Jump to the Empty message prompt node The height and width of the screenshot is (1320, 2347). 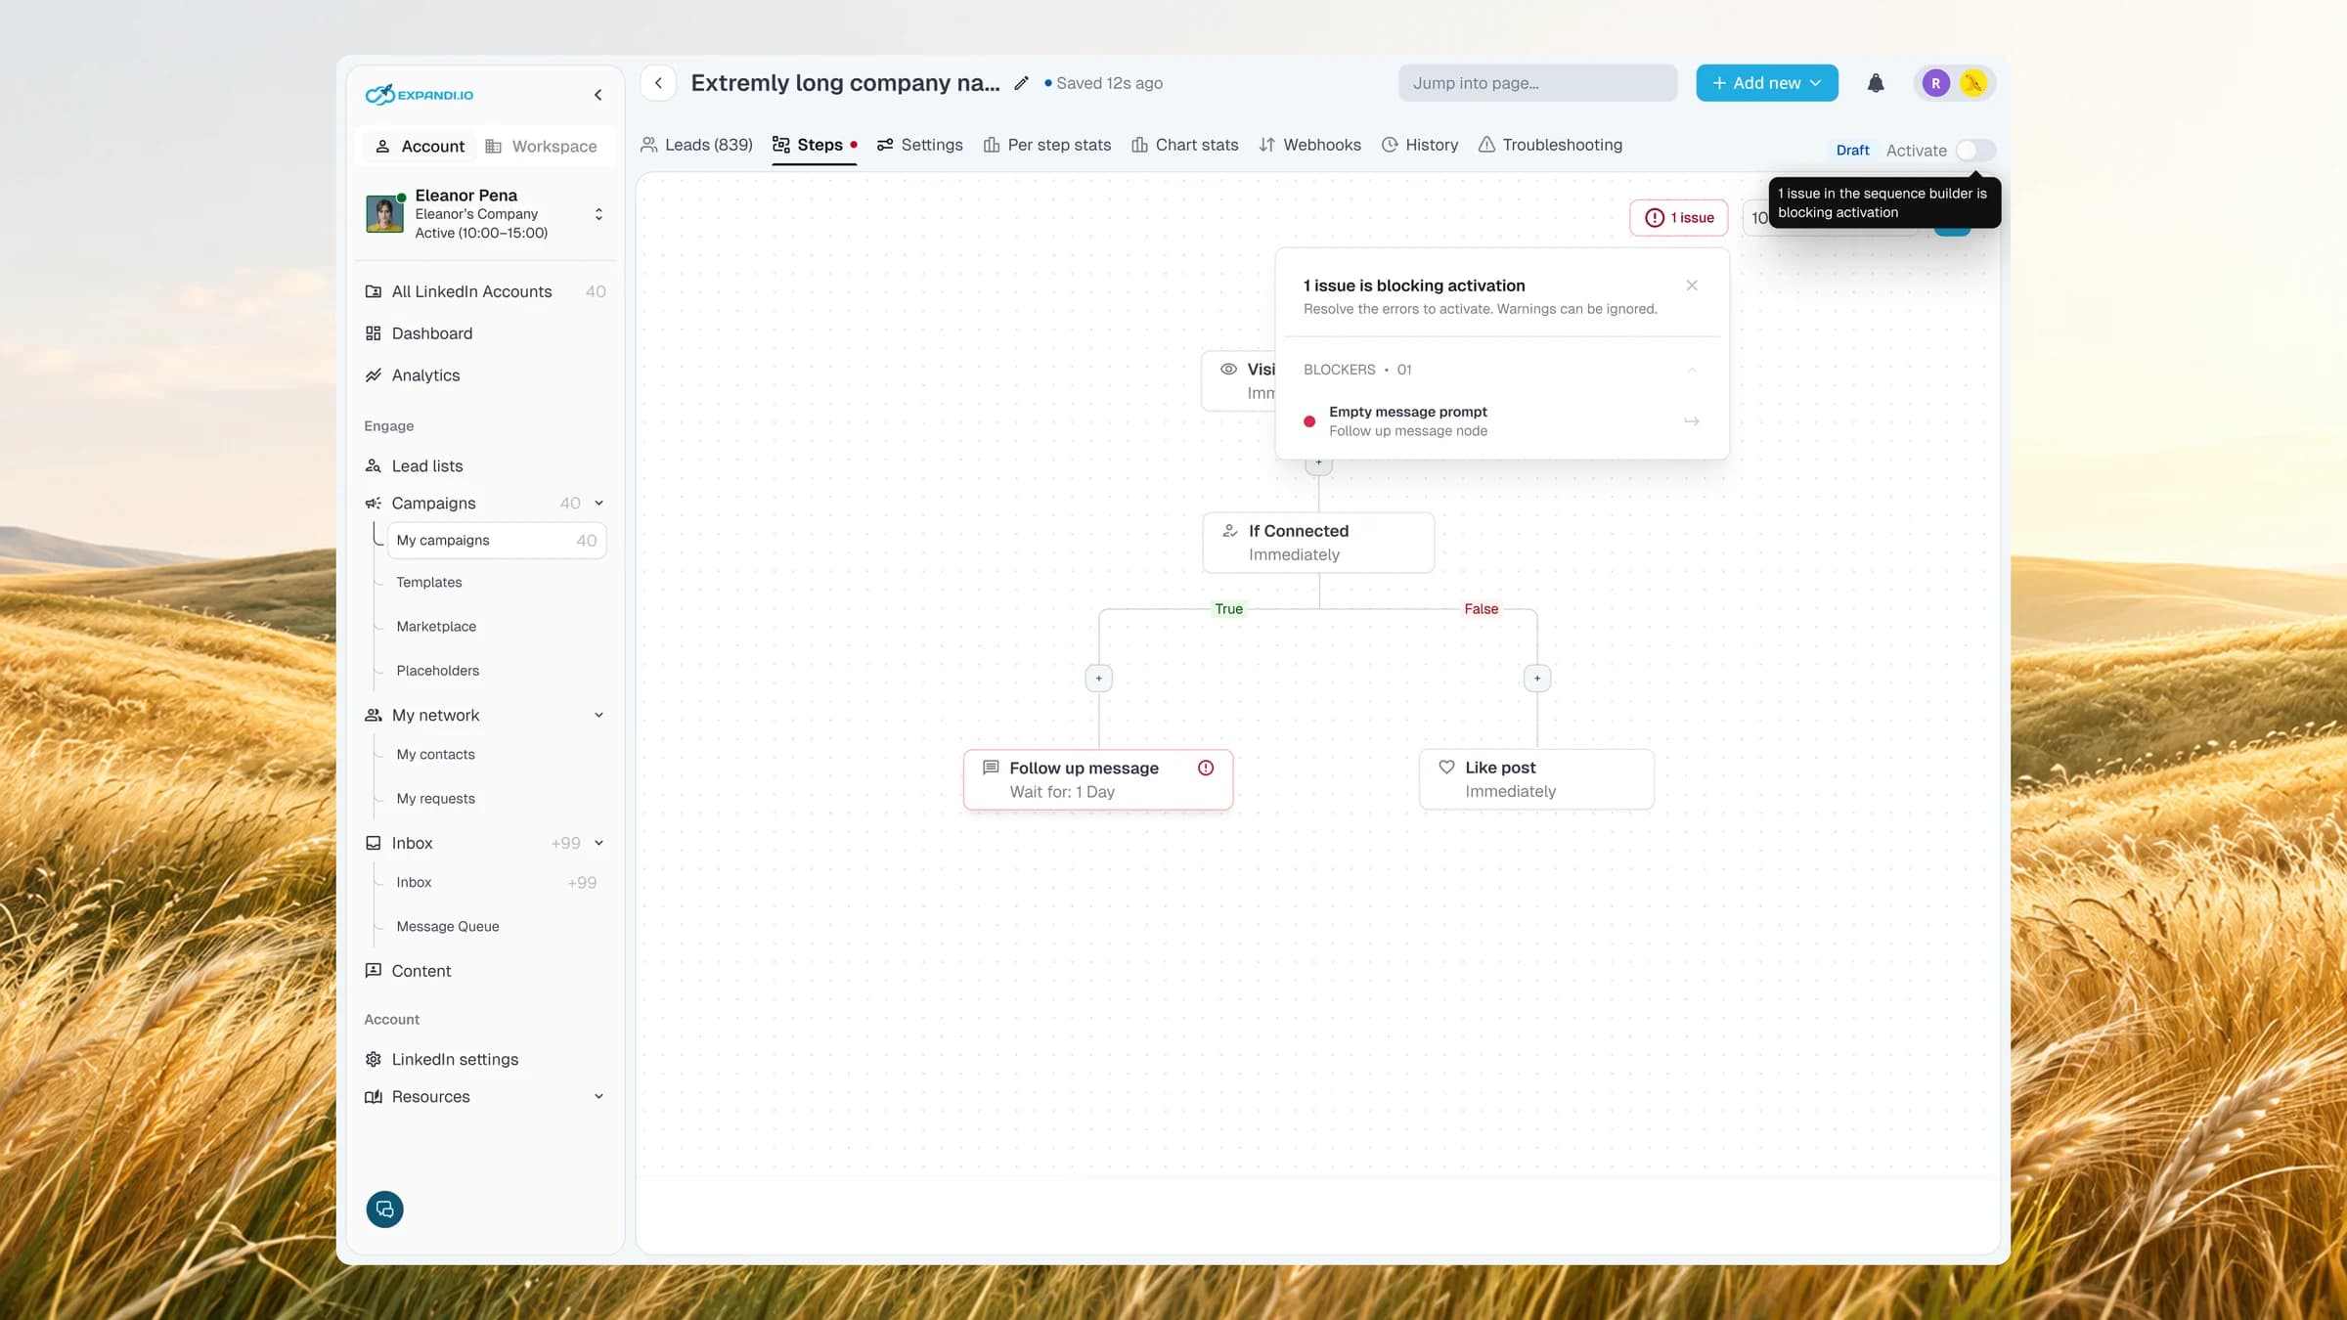pos(1692,421)
